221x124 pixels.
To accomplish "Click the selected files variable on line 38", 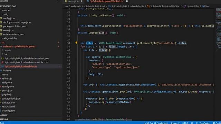I will [89, 43].
